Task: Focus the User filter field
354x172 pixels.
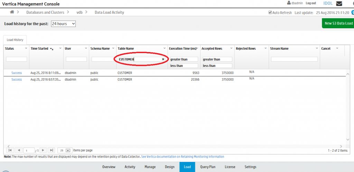Action: (x=76, y=59)
